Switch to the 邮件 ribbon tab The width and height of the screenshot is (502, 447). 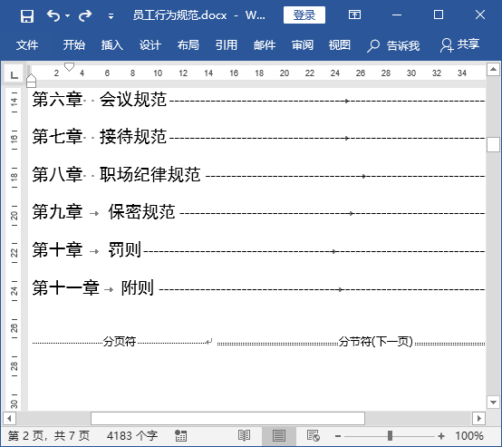tap(265, 44)
